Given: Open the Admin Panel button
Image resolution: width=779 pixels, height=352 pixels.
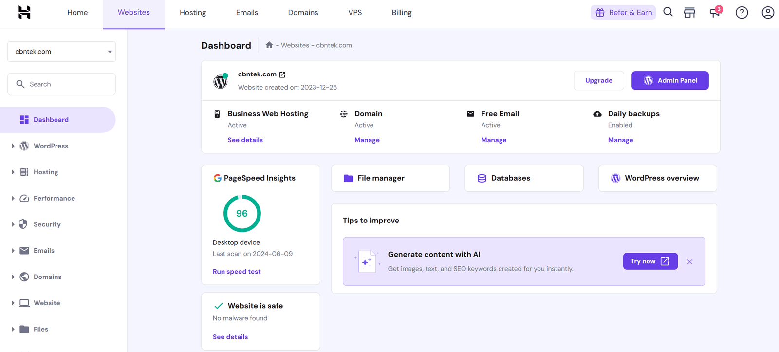Looking at the screenshot, I should point(670,80).
